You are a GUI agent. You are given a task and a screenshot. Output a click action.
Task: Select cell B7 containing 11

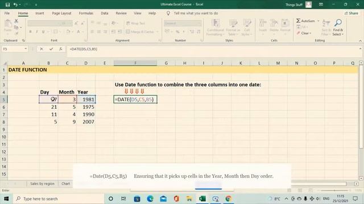(48, 114)
